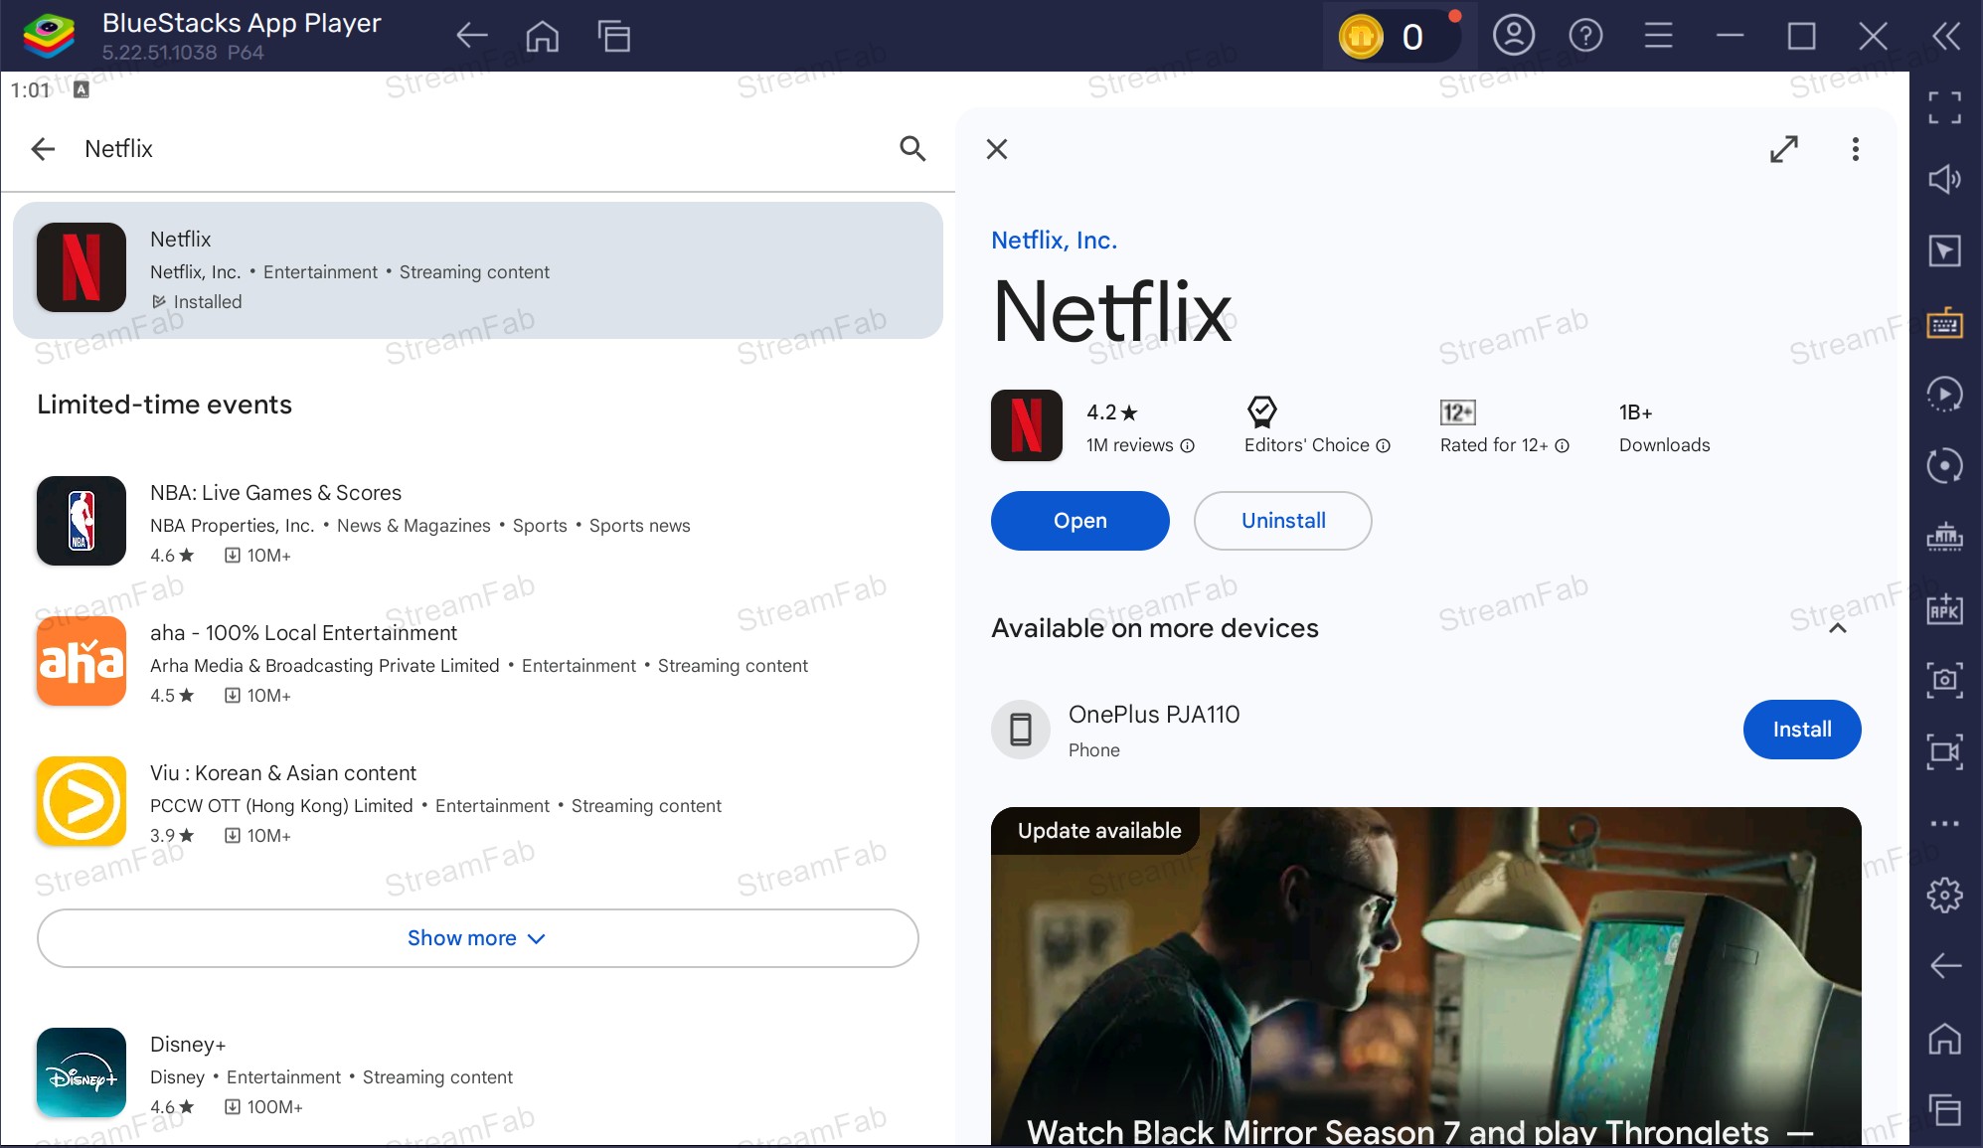Open Viu : Korean & Asian content listing

[478, 802]
